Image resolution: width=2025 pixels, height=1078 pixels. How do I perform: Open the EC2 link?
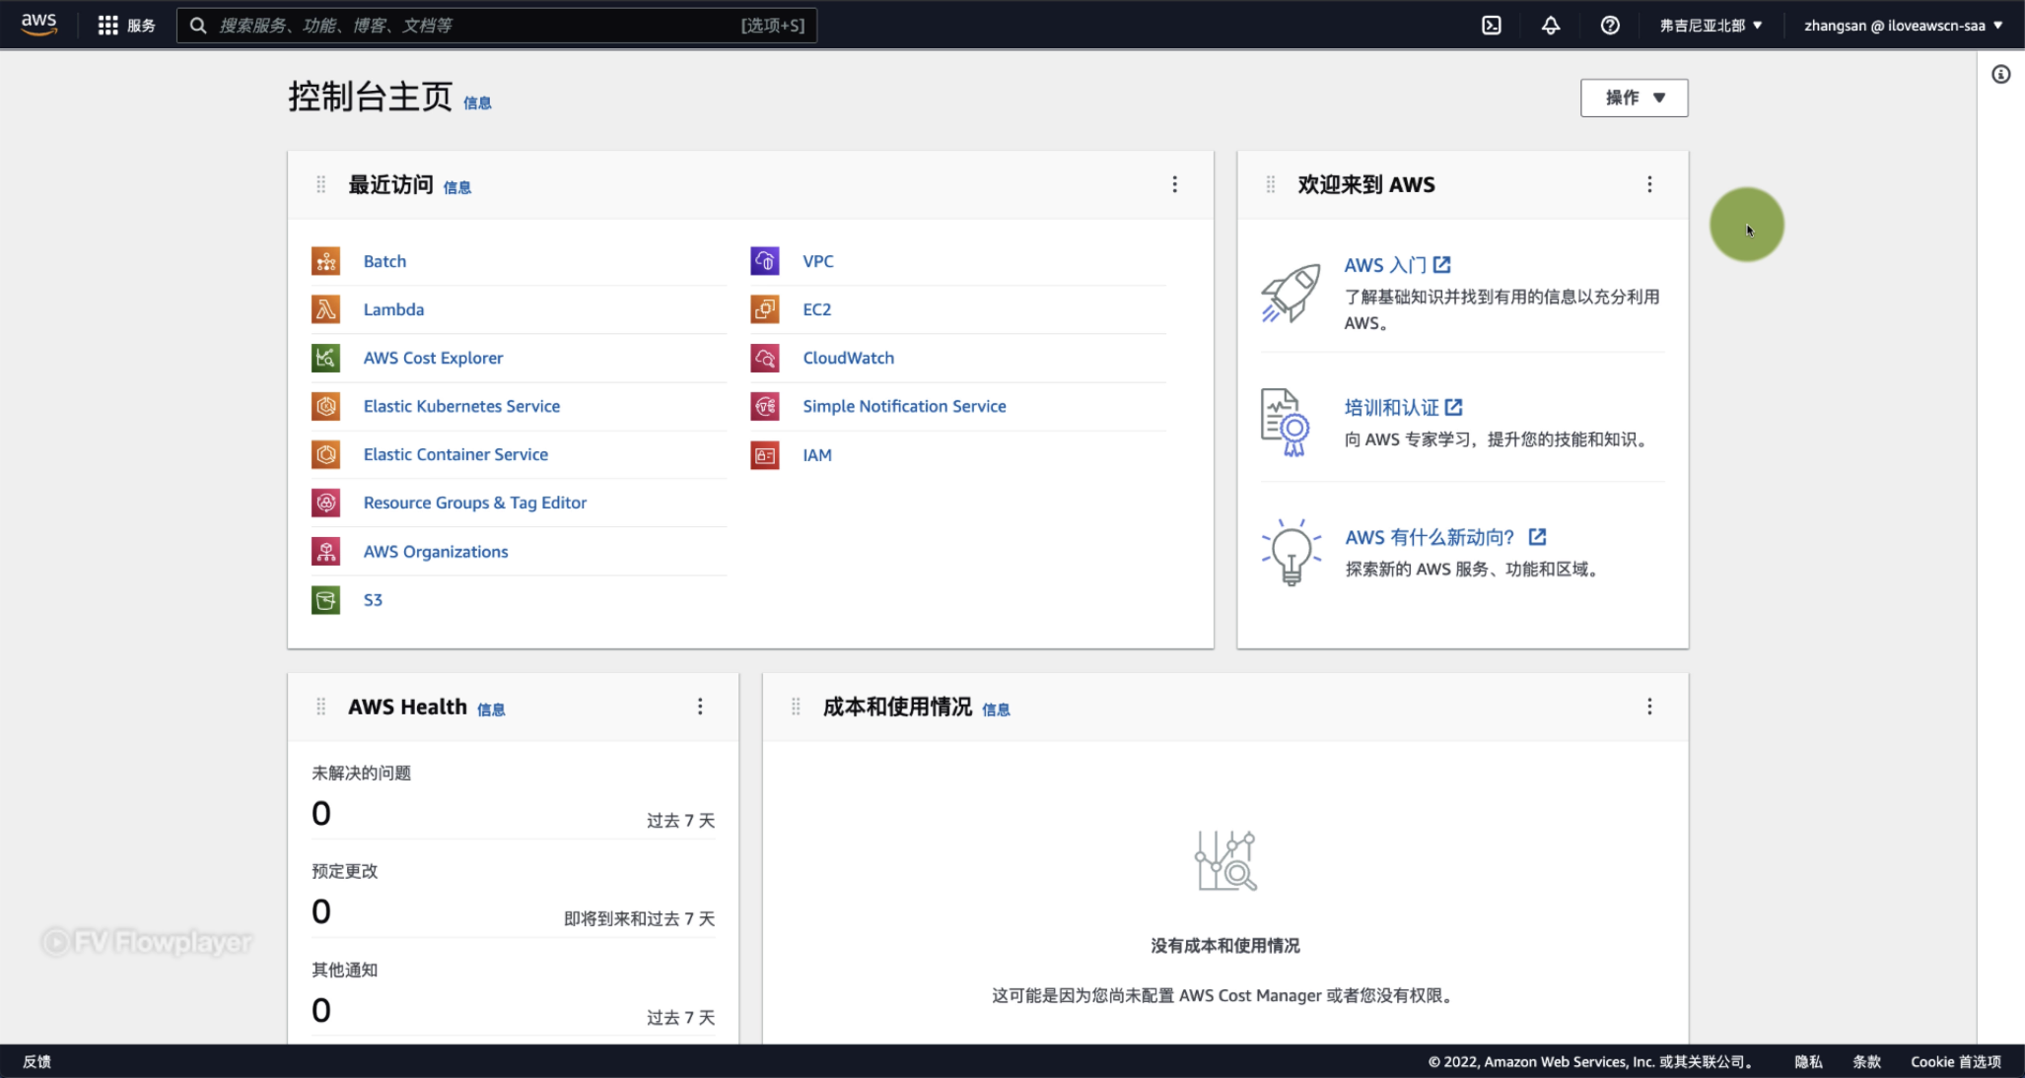(x=816, y=309)
